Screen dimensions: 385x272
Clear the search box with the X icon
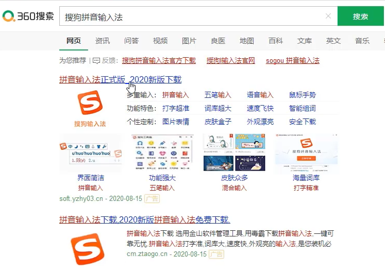[x=328, y=16]
